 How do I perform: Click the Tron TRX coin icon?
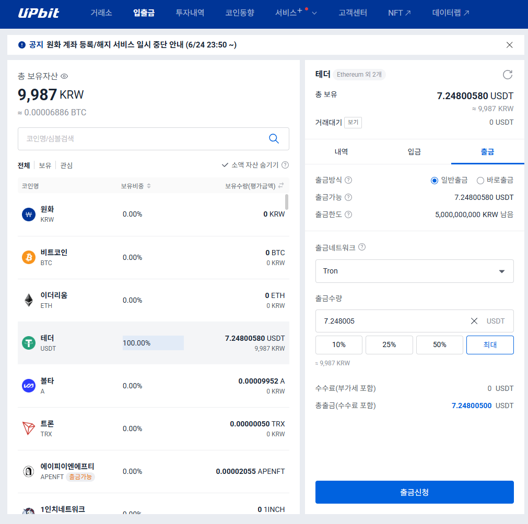[28, 428]
